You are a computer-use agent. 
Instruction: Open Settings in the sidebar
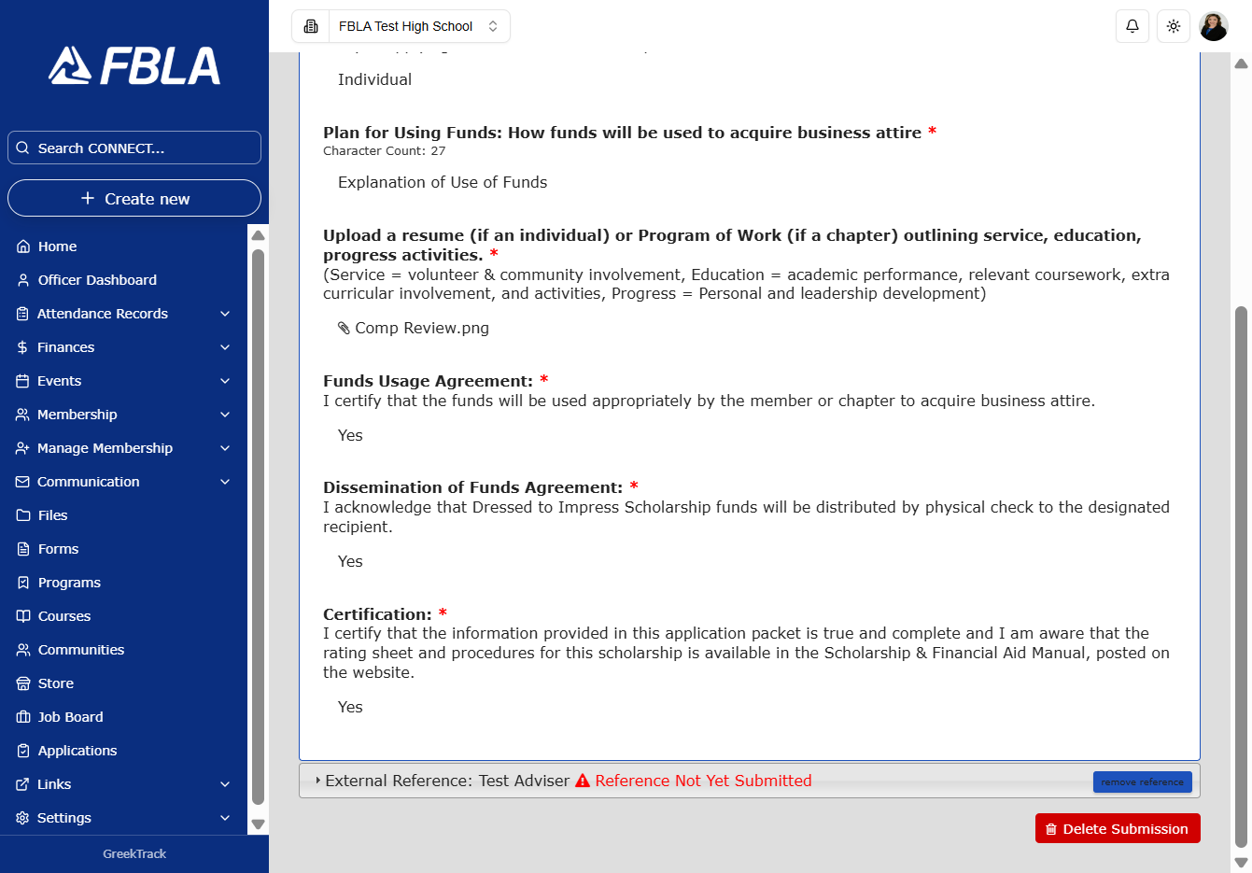tap(123, 818)
